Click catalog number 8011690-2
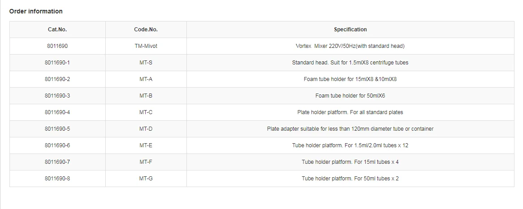The height and width of the screenshot is (209, 523). click(x=57, y=79)
